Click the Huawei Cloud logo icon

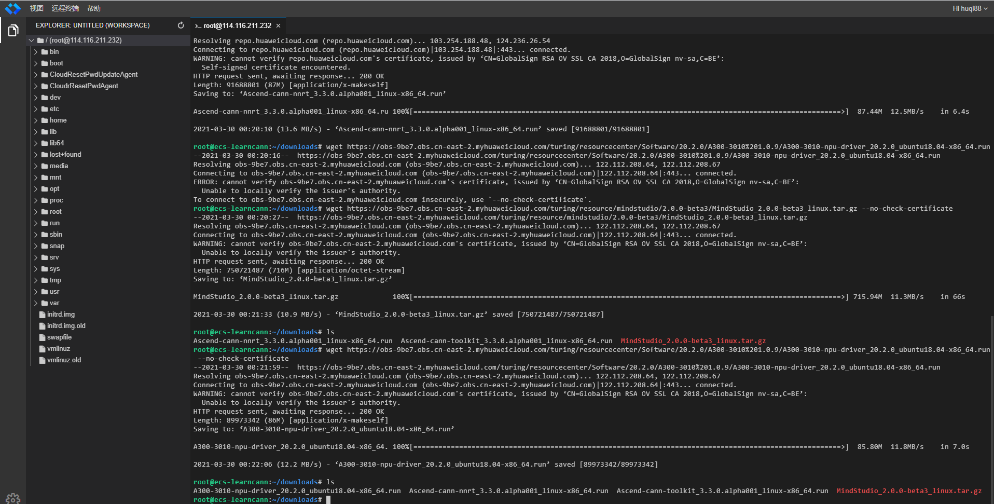tap(13, 8)
